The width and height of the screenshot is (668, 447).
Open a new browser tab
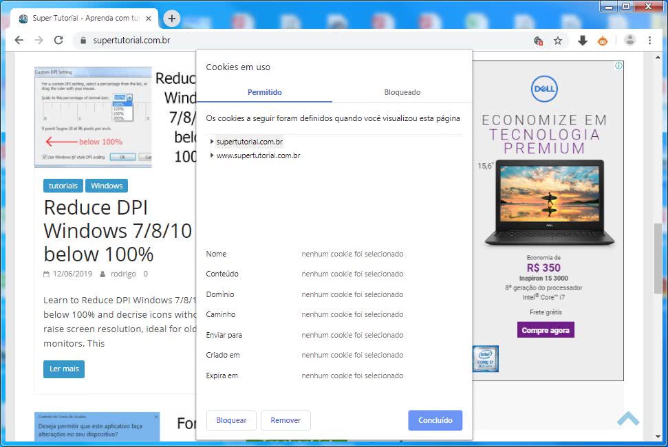[x=172, y=19]
